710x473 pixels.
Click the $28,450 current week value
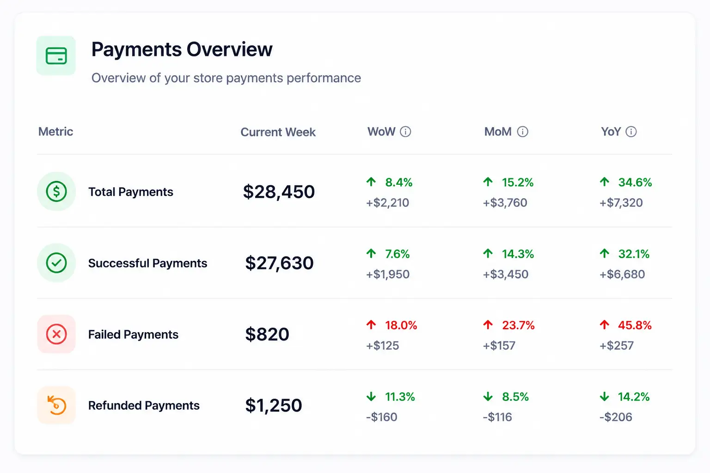tap(279, 192)
